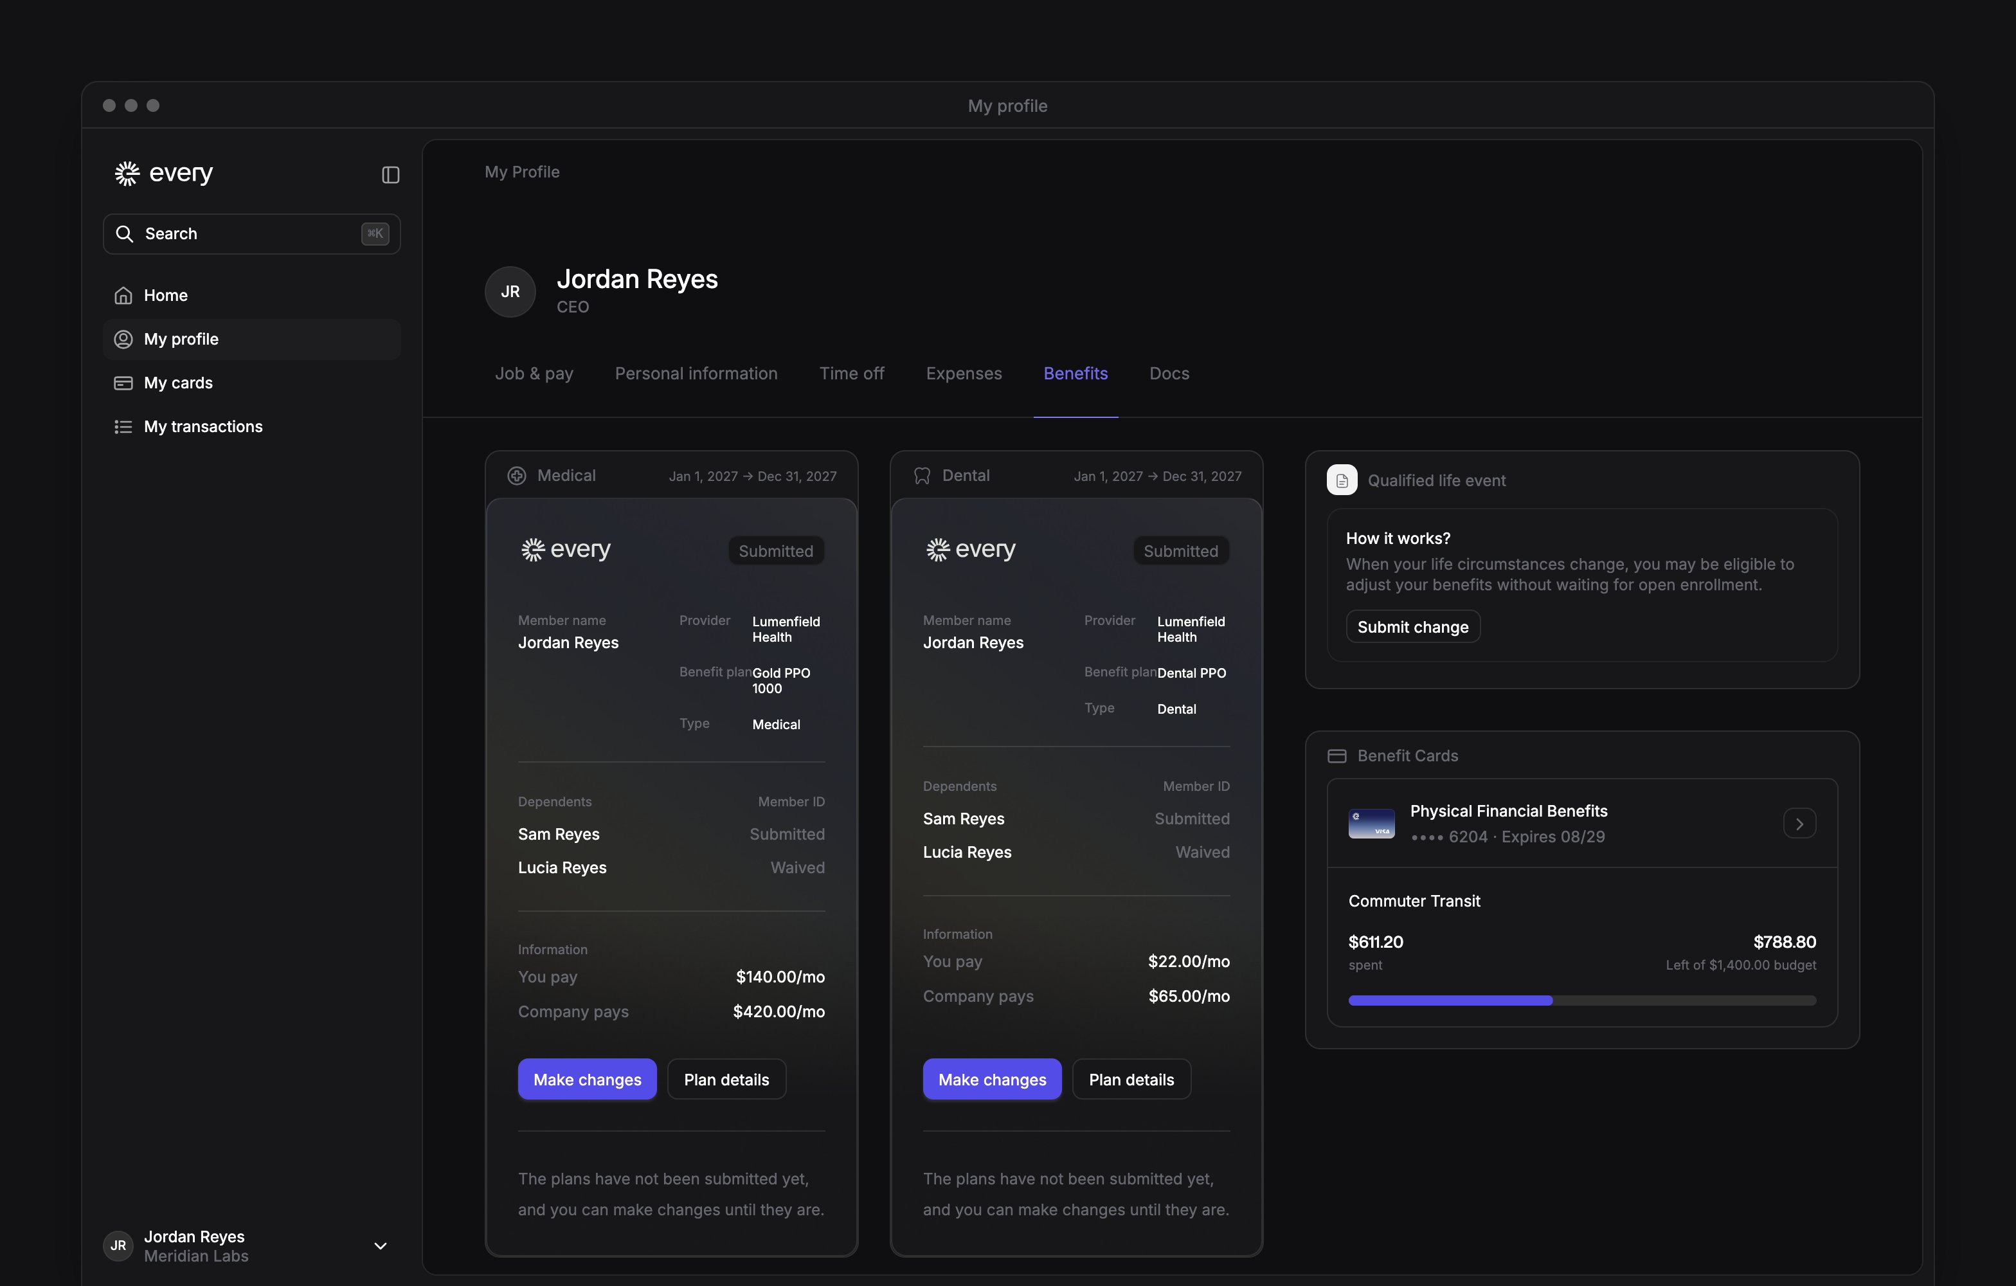The height and width of the screenshot is (1286, 2016).
Task: Click the ⌘K shortcut badge in search
Action: point(374,233)
